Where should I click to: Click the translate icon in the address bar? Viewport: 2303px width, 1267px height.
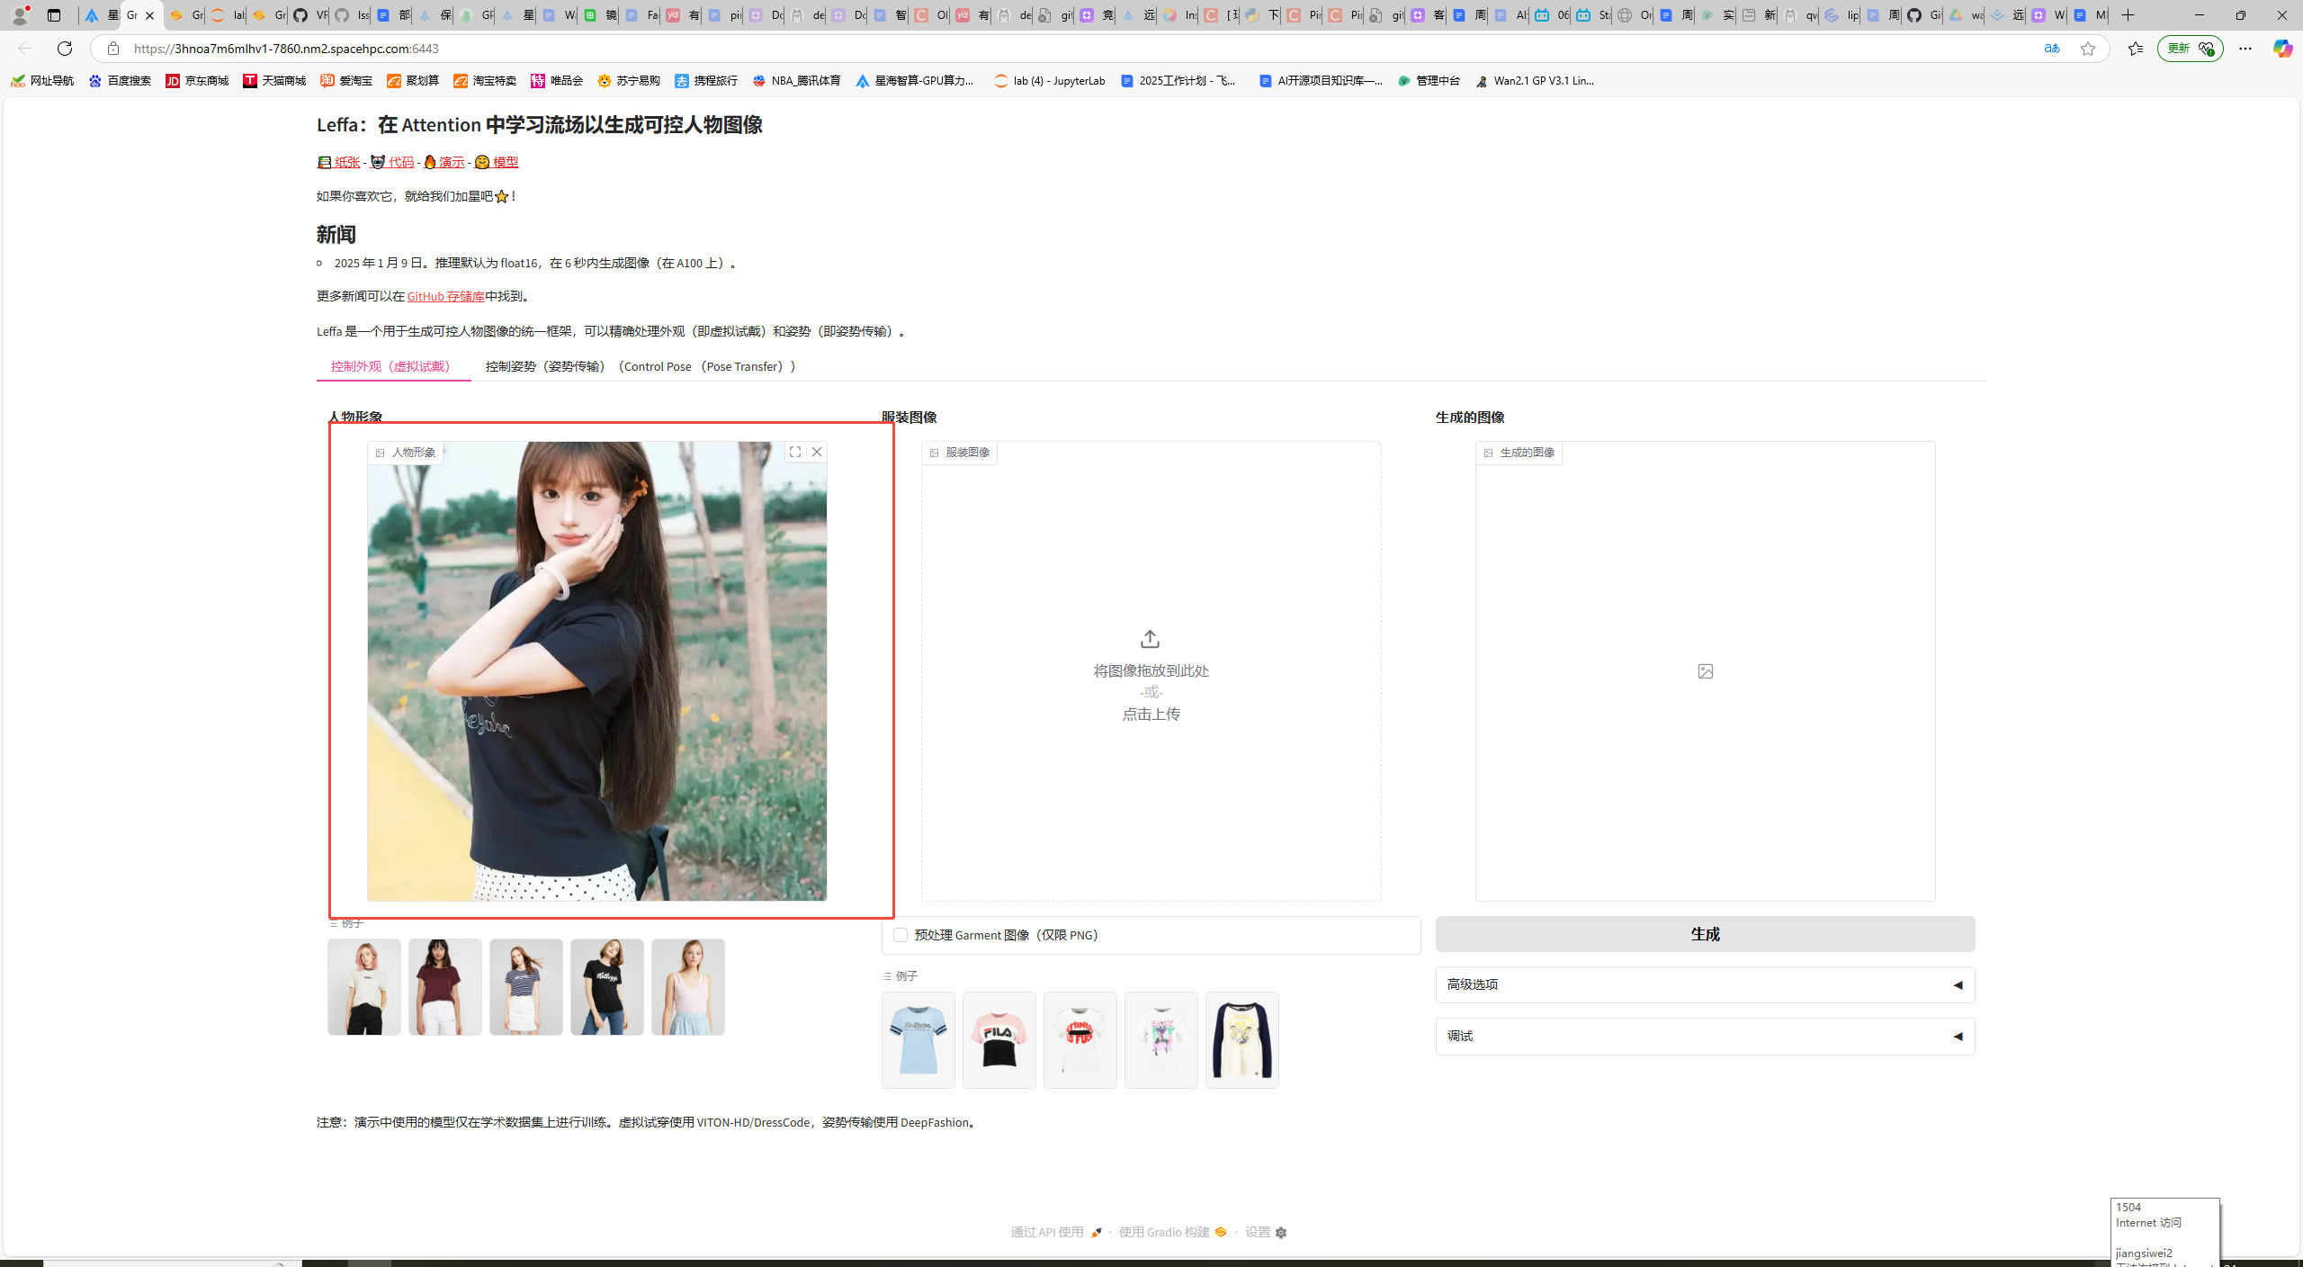pos(2052,49)
